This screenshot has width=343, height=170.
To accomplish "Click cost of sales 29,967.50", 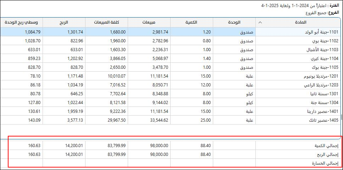I will [x=117, y=120].
